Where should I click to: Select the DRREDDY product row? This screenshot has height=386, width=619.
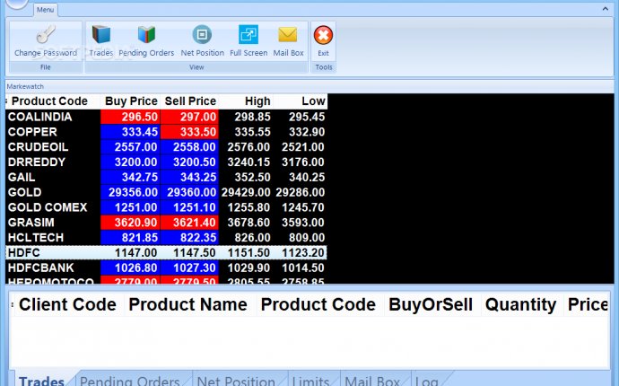(x=167, y=162)
